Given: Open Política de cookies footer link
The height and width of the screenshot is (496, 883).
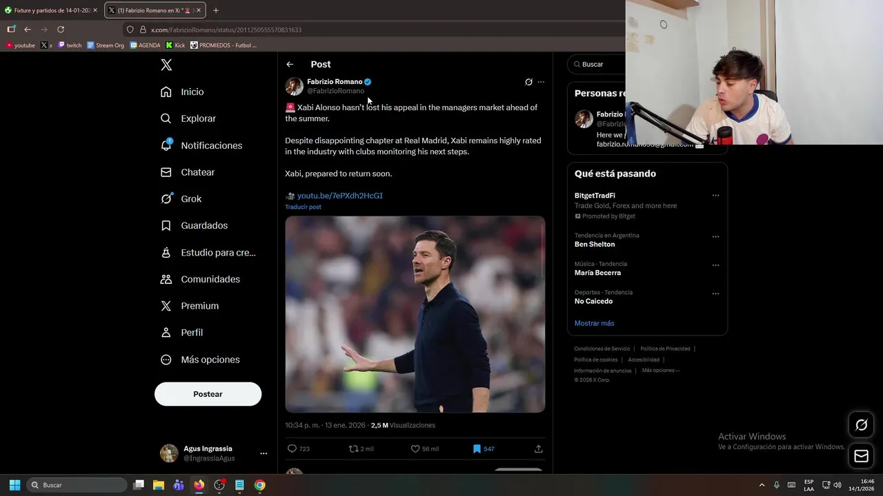Looking at the screenshot, I should [595, 360].
